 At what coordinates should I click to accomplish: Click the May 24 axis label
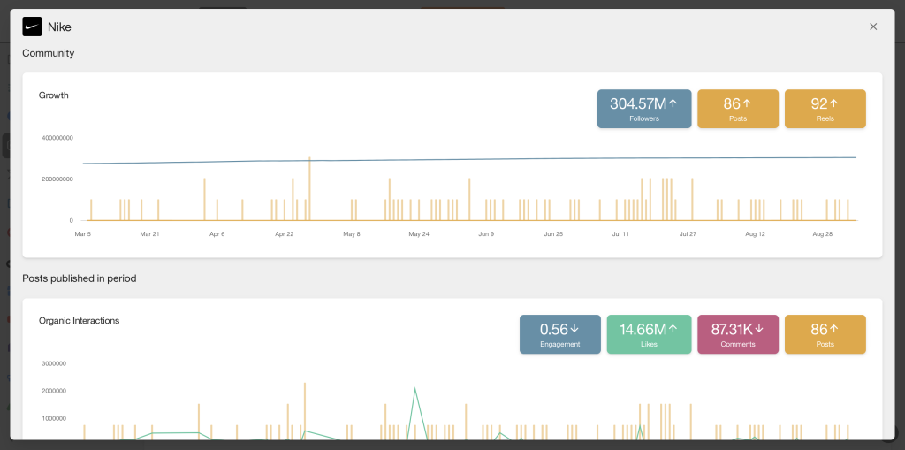coord(419,234)
